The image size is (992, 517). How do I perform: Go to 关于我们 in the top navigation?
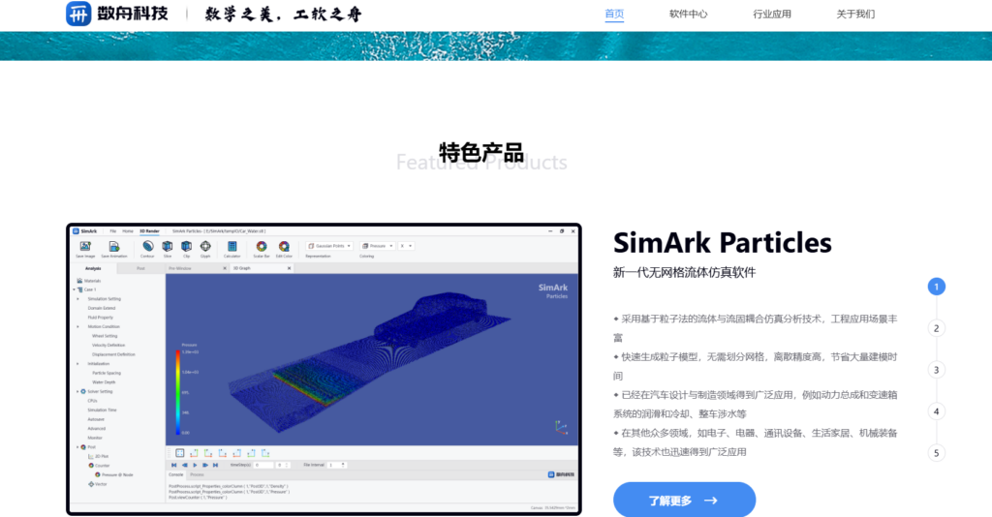point(855,15)
